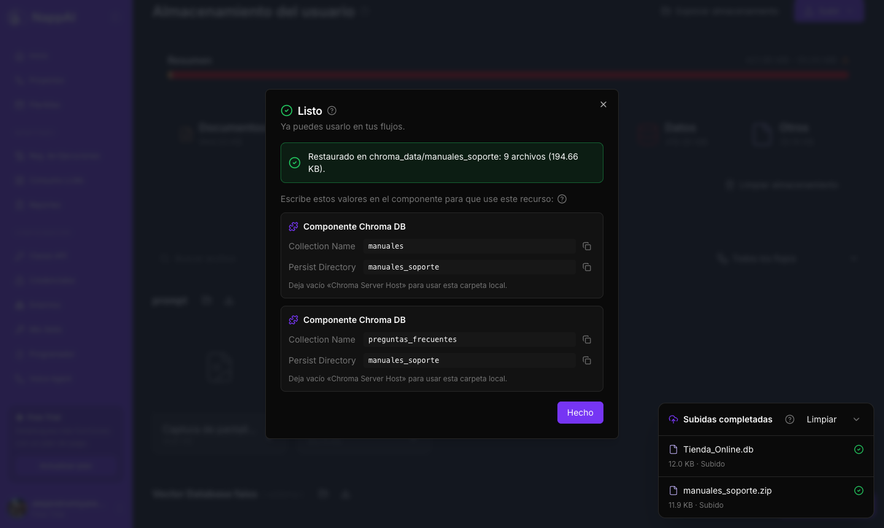Select 'preguntas_frecuentes' collection name field
Screen dimensions: 884x528
470,340
